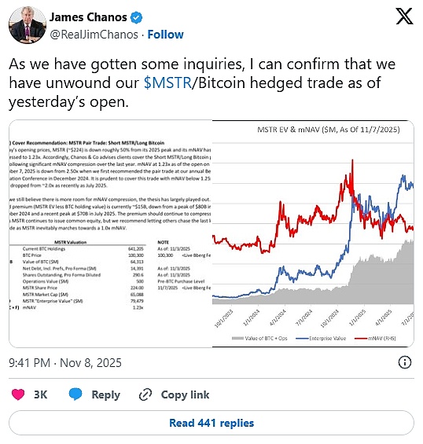Click the blue verified badge

(x=136, y=18)
